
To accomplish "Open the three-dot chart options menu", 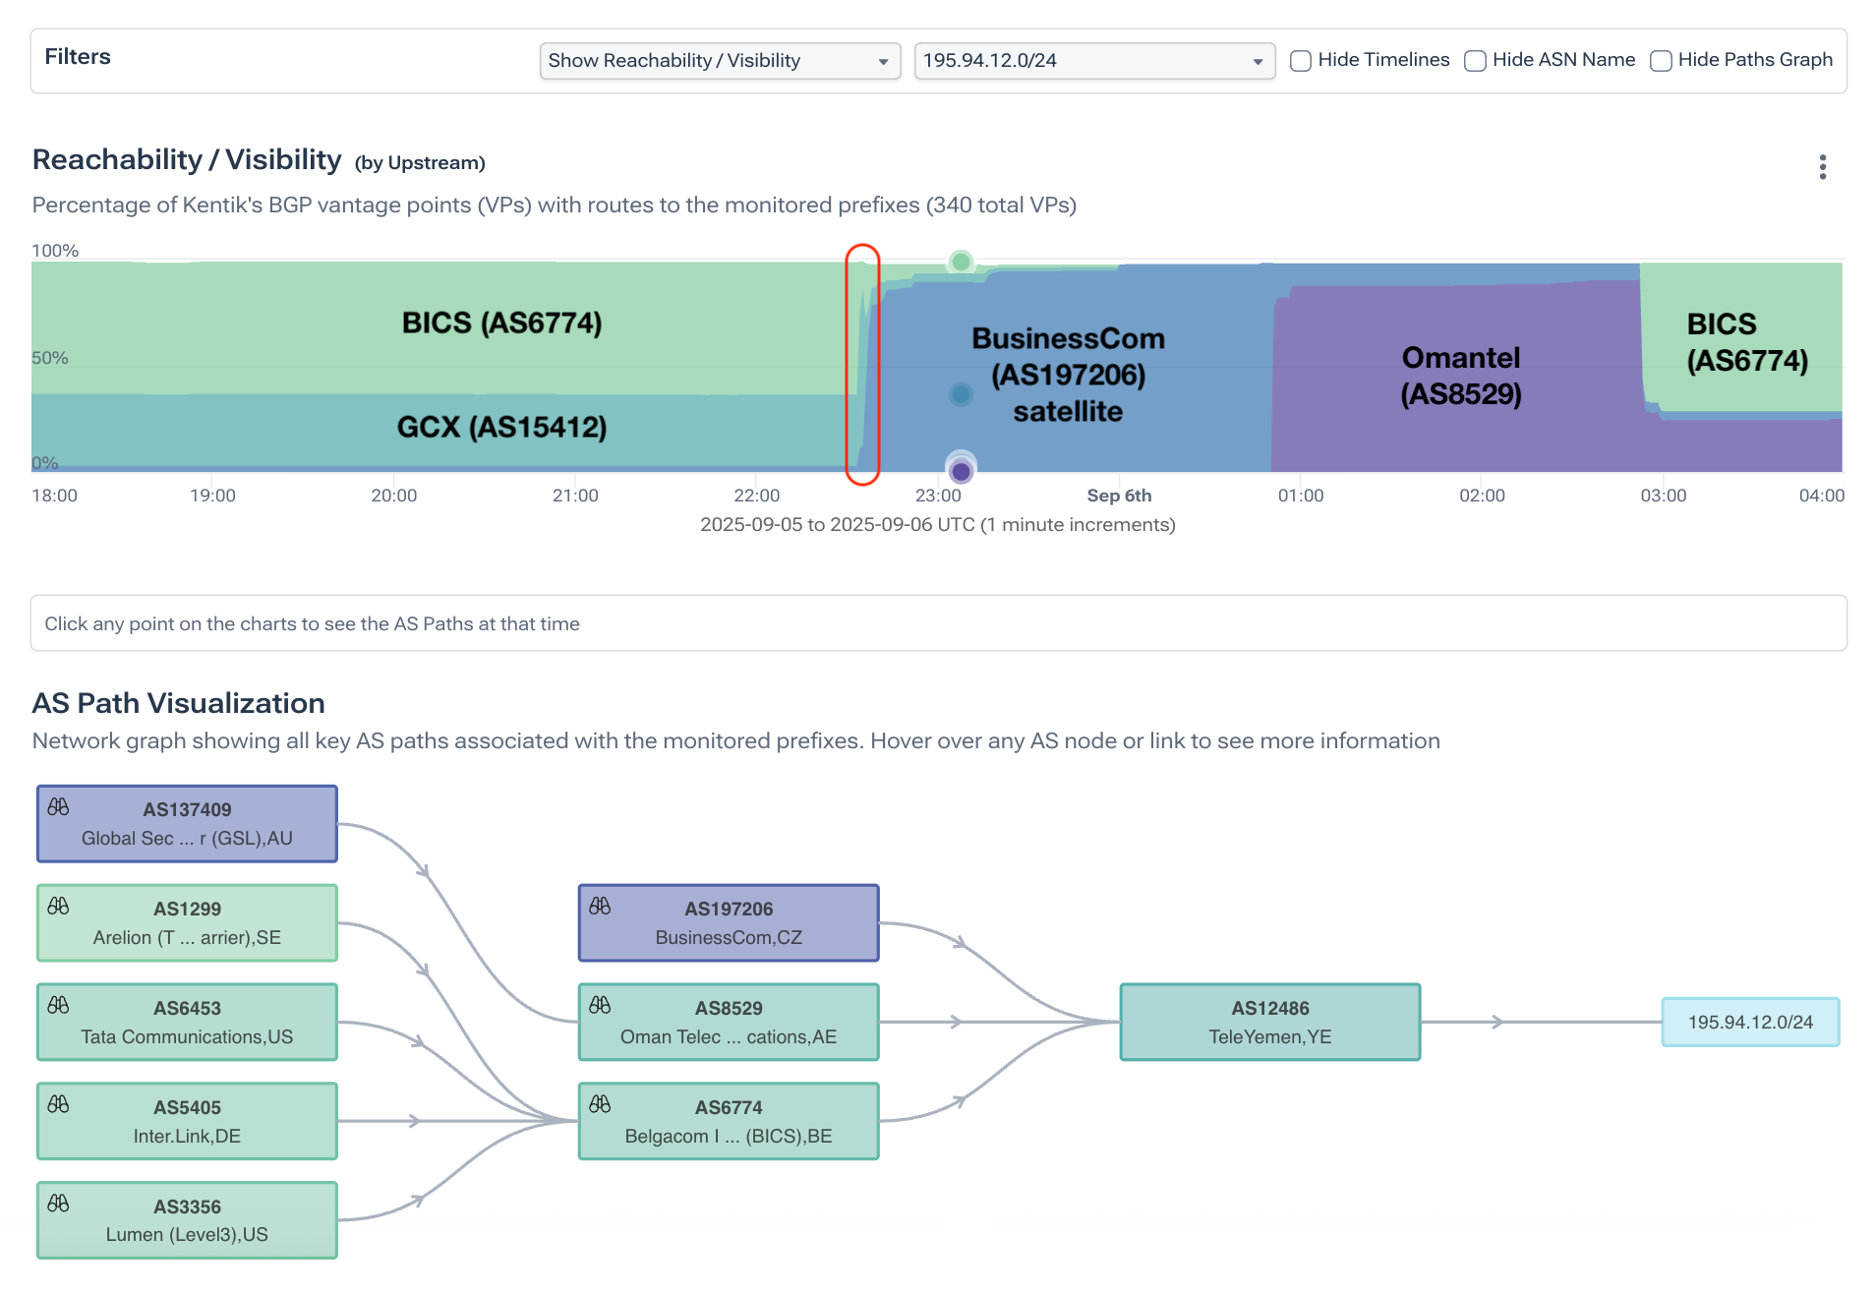I will (x=1822, y=167).
